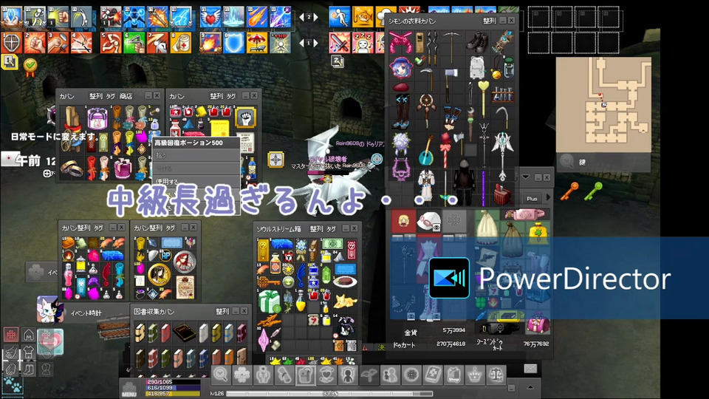The image size is (709, 399).
Task: Click the magnifier icon under the minimap
Action: (x=566, y=162)
